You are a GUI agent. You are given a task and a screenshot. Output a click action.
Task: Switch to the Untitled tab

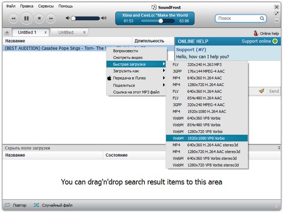[x=66, y=33]
